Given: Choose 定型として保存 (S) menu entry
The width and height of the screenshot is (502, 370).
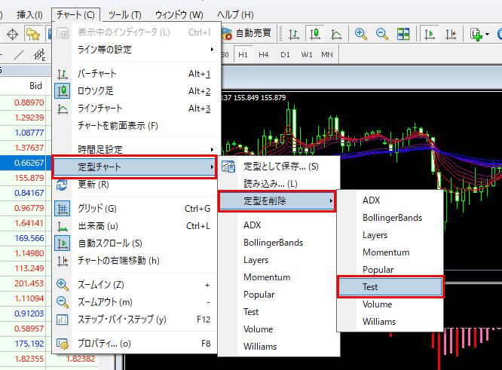Looking at the screenshot, I should click(x=280, y=167).
